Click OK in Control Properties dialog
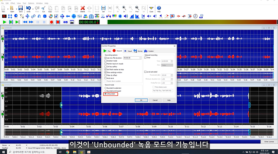The image size is (278, 154). [x=141, y=100]
